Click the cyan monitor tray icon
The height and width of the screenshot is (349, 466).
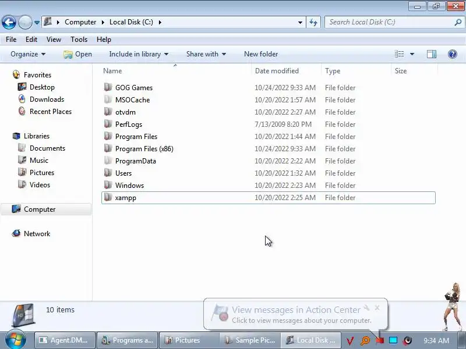pyautogui.click(x=393, y=340)
